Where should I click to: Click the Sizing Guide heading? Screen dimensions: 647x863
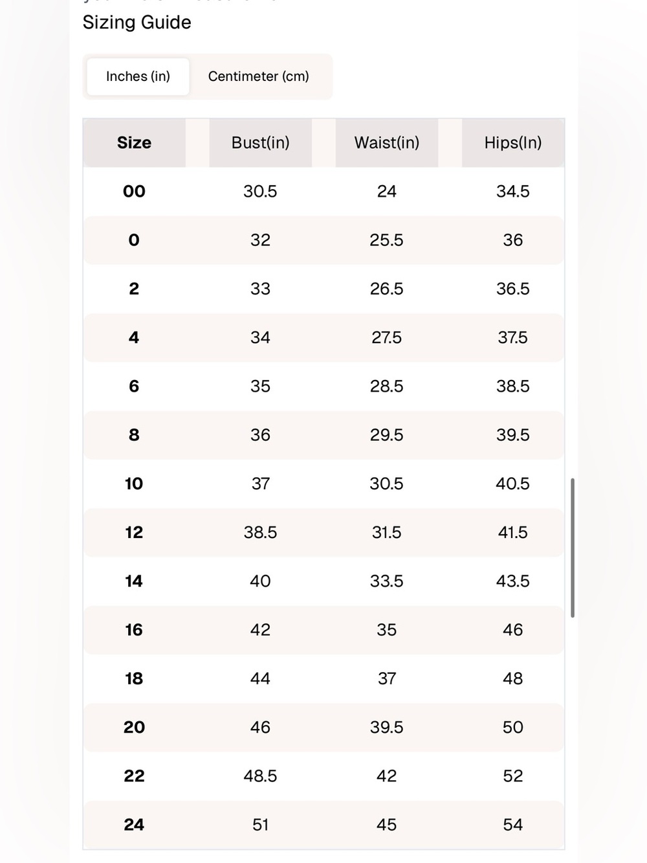tap(137, 22)
